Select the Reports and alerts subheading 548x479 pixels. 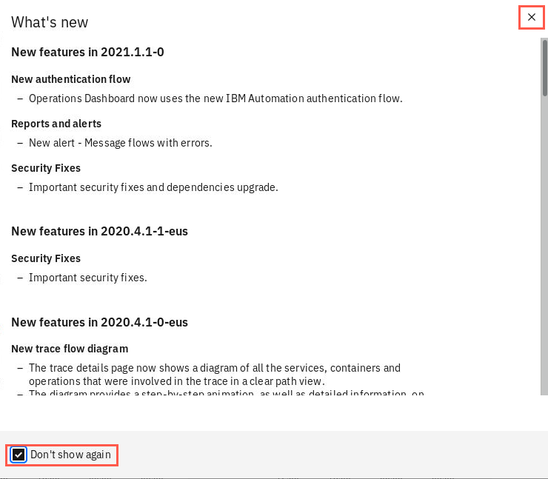[x=56, y=124]
